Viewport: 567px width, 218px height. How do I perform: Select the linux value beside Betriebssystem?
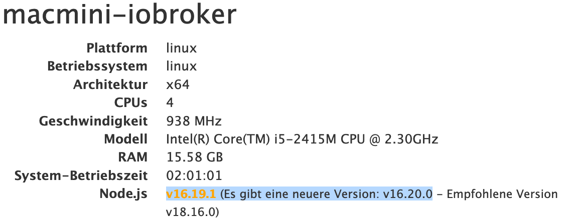point(181,66)
